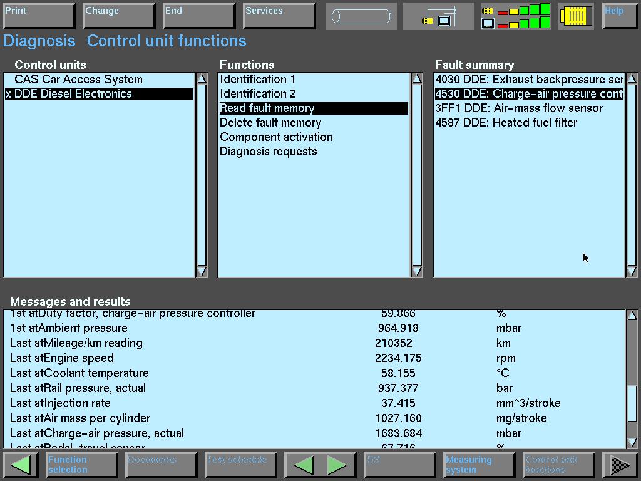Image resolution: width=641 pixels, height=481 pixels.
Task: Select fault 3FF1 Air-mass flow sensor
Action: (519, 108)
